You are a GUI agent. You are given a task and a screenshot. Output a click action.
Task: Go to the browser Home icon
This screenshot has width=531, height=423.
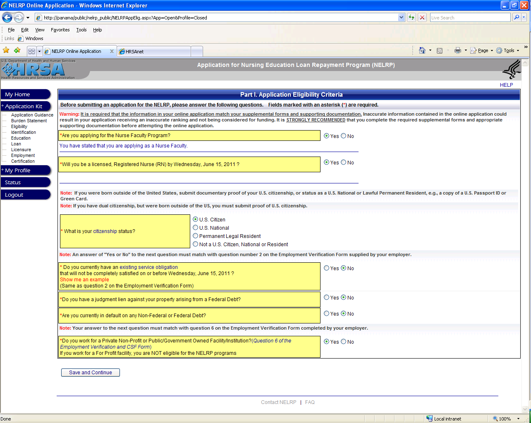click(422, 50)
